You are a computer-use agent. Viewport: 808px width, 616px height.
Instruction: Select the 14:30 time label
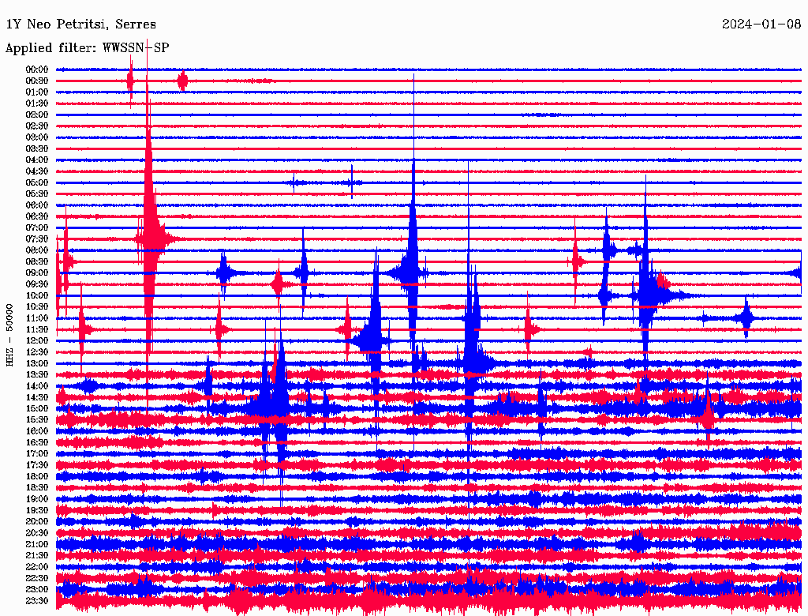pyautogui.click(x=37, y=397)
